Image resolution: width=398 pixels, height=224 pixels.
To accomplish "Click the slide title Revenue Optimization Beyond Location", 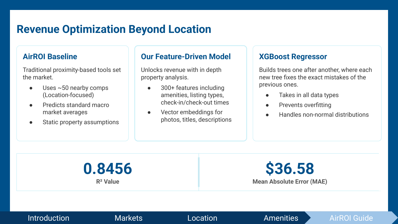I will (x=114, y=29).
